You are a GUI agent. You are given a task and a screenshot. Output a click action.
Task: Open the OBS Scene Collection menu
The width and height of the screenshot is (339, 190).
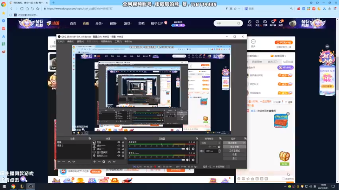click(106, 41)
